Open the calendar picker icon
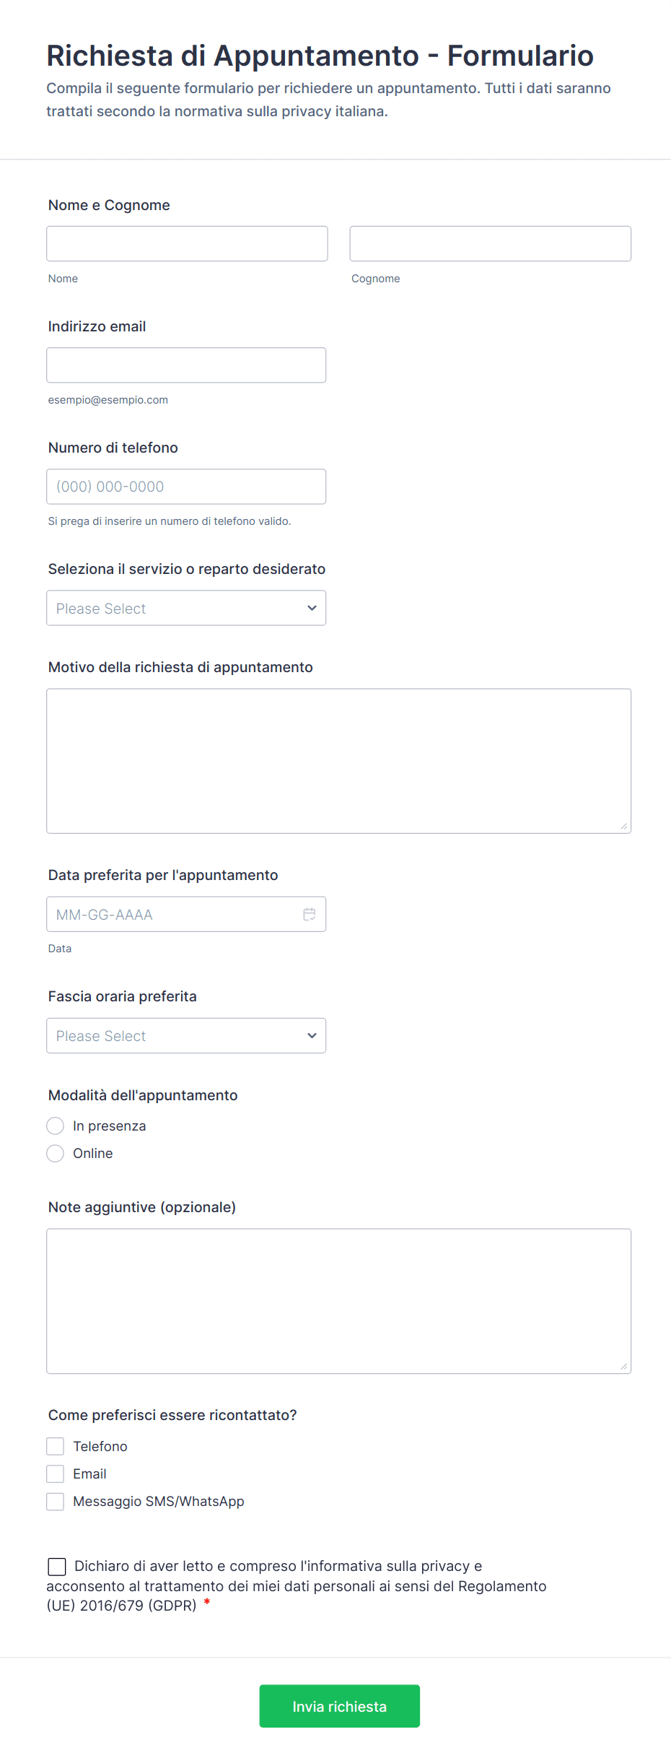 click(310, 914)
